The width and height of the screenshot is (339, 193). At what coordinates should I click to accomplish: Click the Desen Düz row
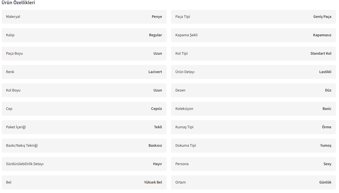click(253, 90)
